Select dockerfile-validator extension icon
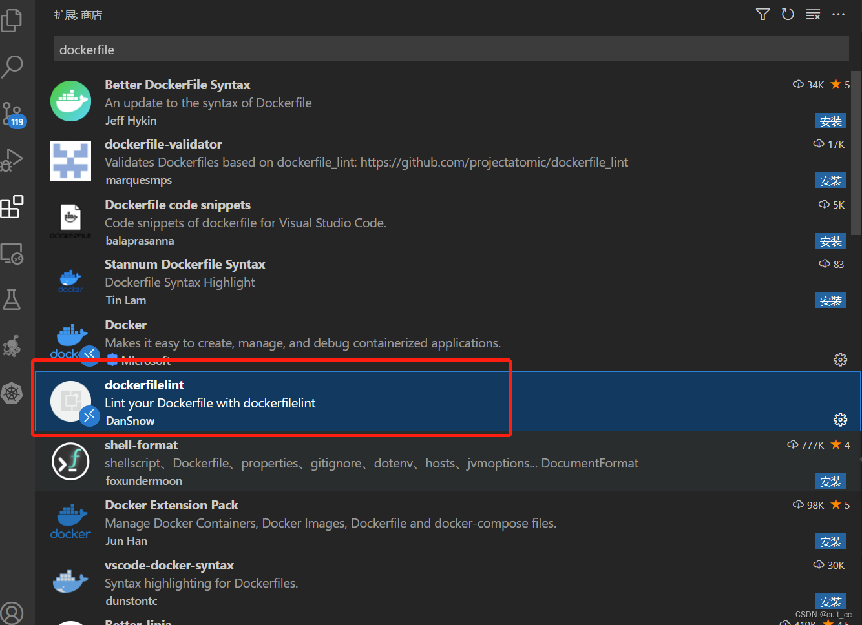862x625 pixels. [x=70, y=161]
